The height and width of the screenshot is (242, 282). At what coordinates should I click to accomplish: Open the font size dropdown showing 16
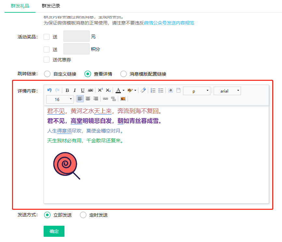tap(60, 99)
